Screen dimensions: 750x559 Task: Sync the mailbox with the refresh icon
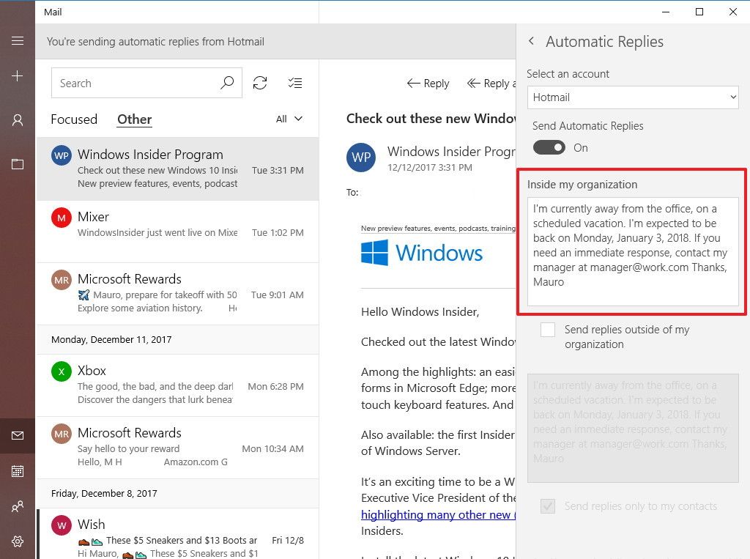coord(260,83)
